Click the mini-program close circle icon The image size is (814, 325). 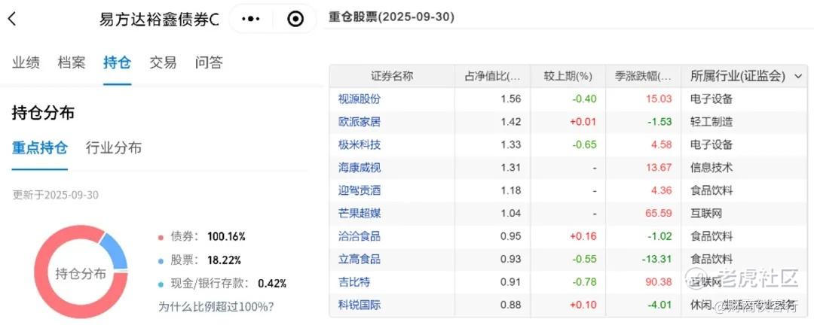[295, 20]
